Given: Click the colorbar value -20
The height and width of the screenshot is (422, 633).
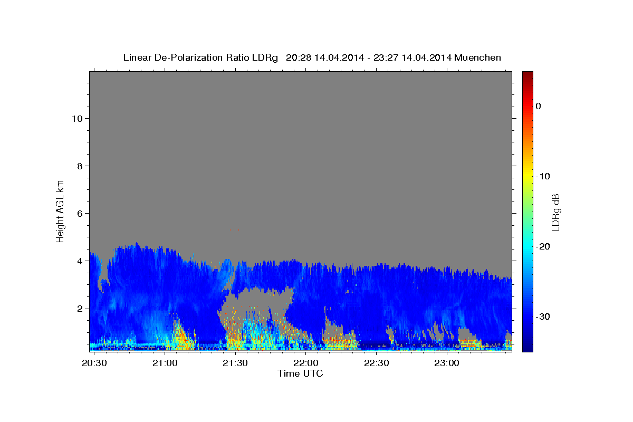Looking at the screenshot, I should click(543, 246).
